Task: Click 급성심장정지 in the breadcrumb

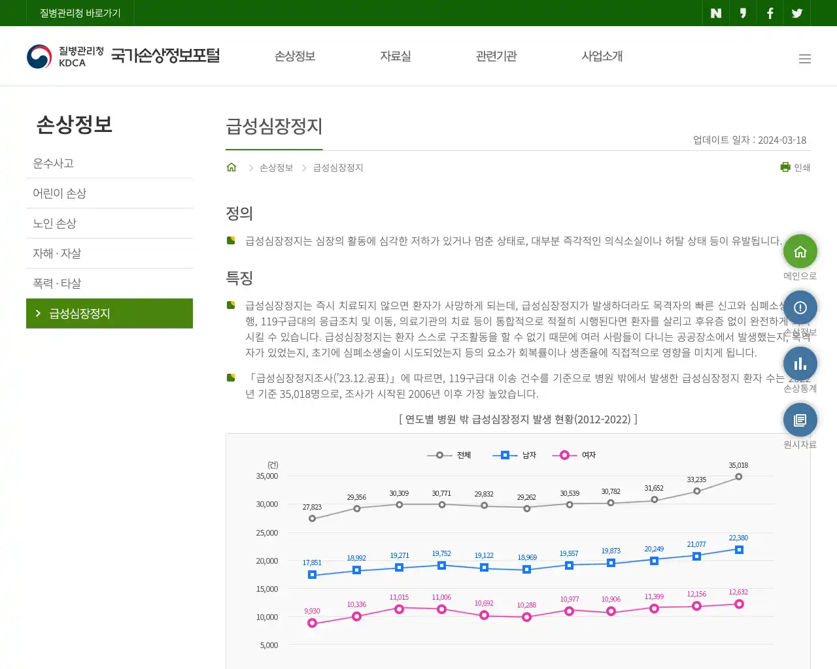Action: (338, 168)
